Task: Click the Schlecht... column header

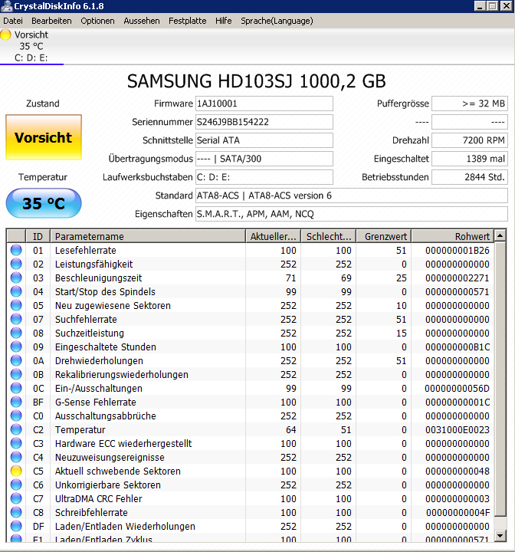Action: point(329,236)
